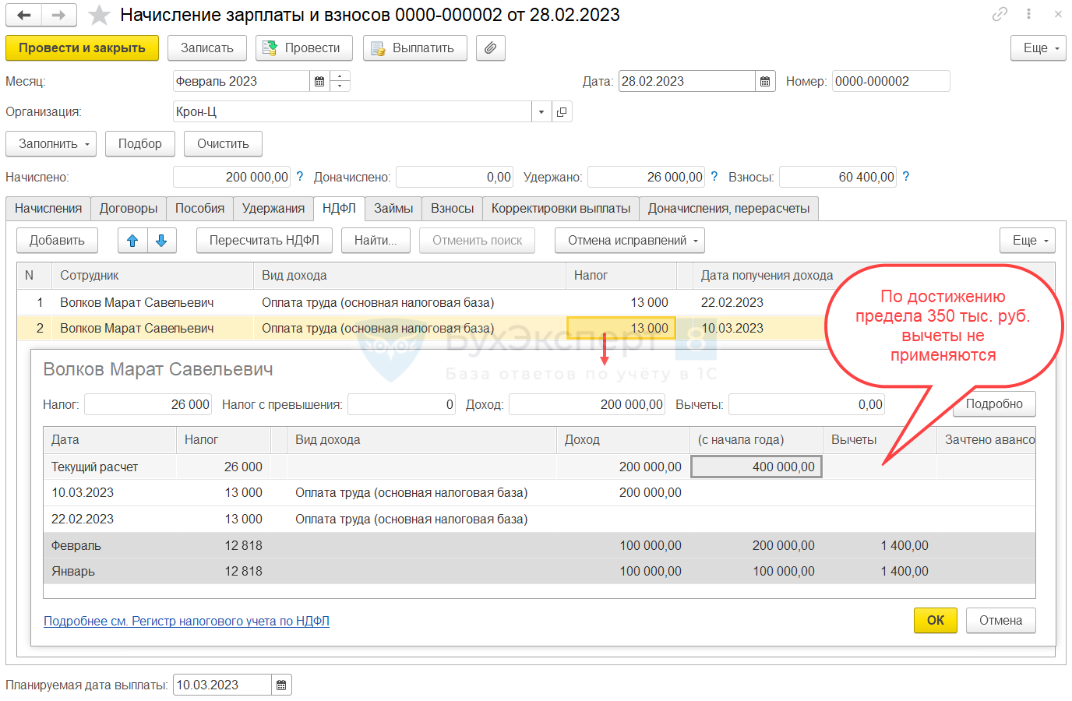Expand Отмена исправлений dropdown

tap(629, 241)
